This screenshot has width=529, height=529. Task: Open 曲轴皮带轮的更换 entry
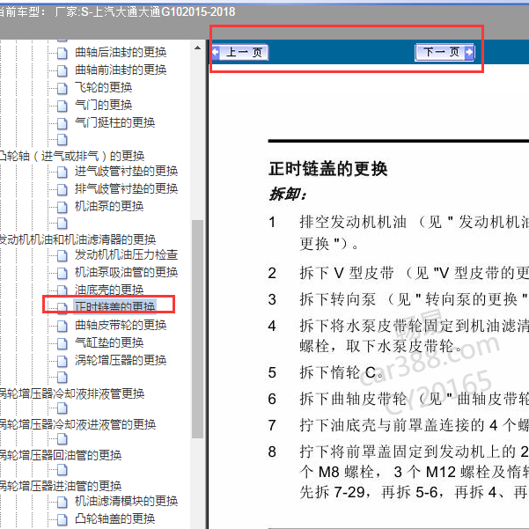121,325
